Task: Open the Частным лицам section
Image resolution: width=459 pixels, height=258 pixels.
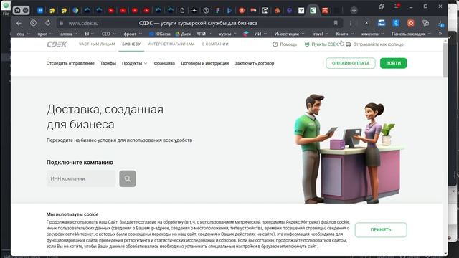Action: (97, 44)
